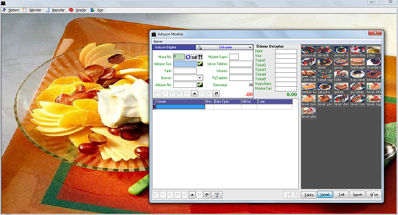Switch to the Meze category
Image resolution: width=398 pixels, height=215 pixels.
click(374, 195)
